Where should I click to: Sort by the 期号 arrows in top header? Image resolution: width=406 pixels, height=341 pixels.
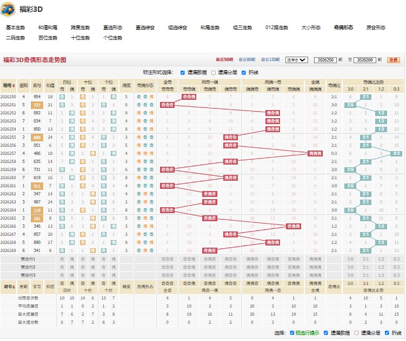click(14, 86)
